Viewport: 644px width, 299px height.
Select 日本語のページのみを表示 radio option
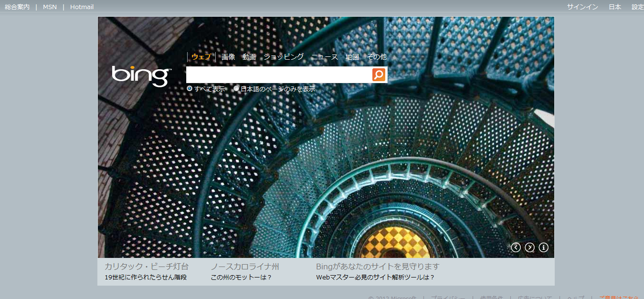[x=236, y=88]
